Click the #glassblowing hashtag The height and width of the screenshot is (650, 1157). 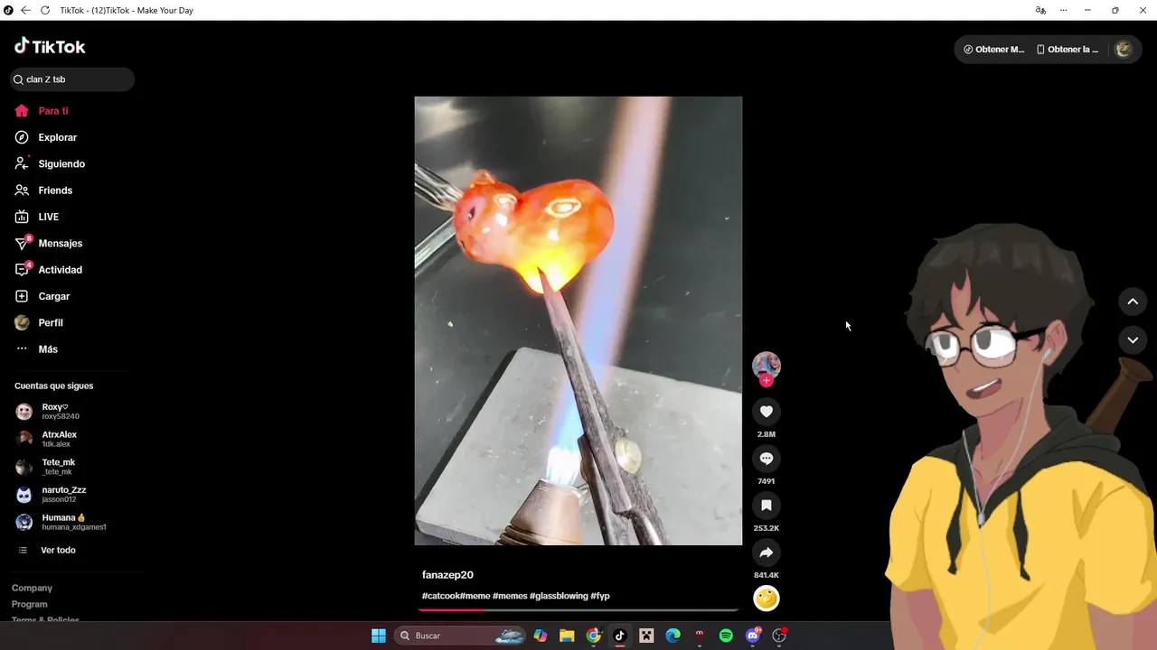559,596
